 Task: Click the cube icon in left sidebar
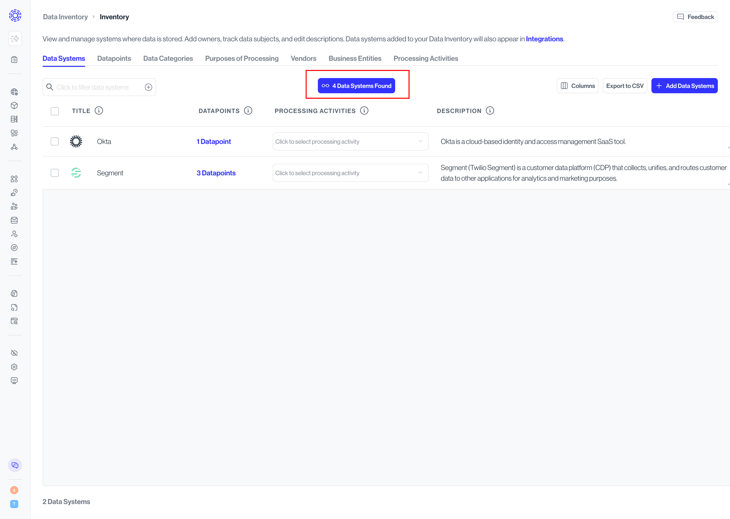tap(14, 105)
